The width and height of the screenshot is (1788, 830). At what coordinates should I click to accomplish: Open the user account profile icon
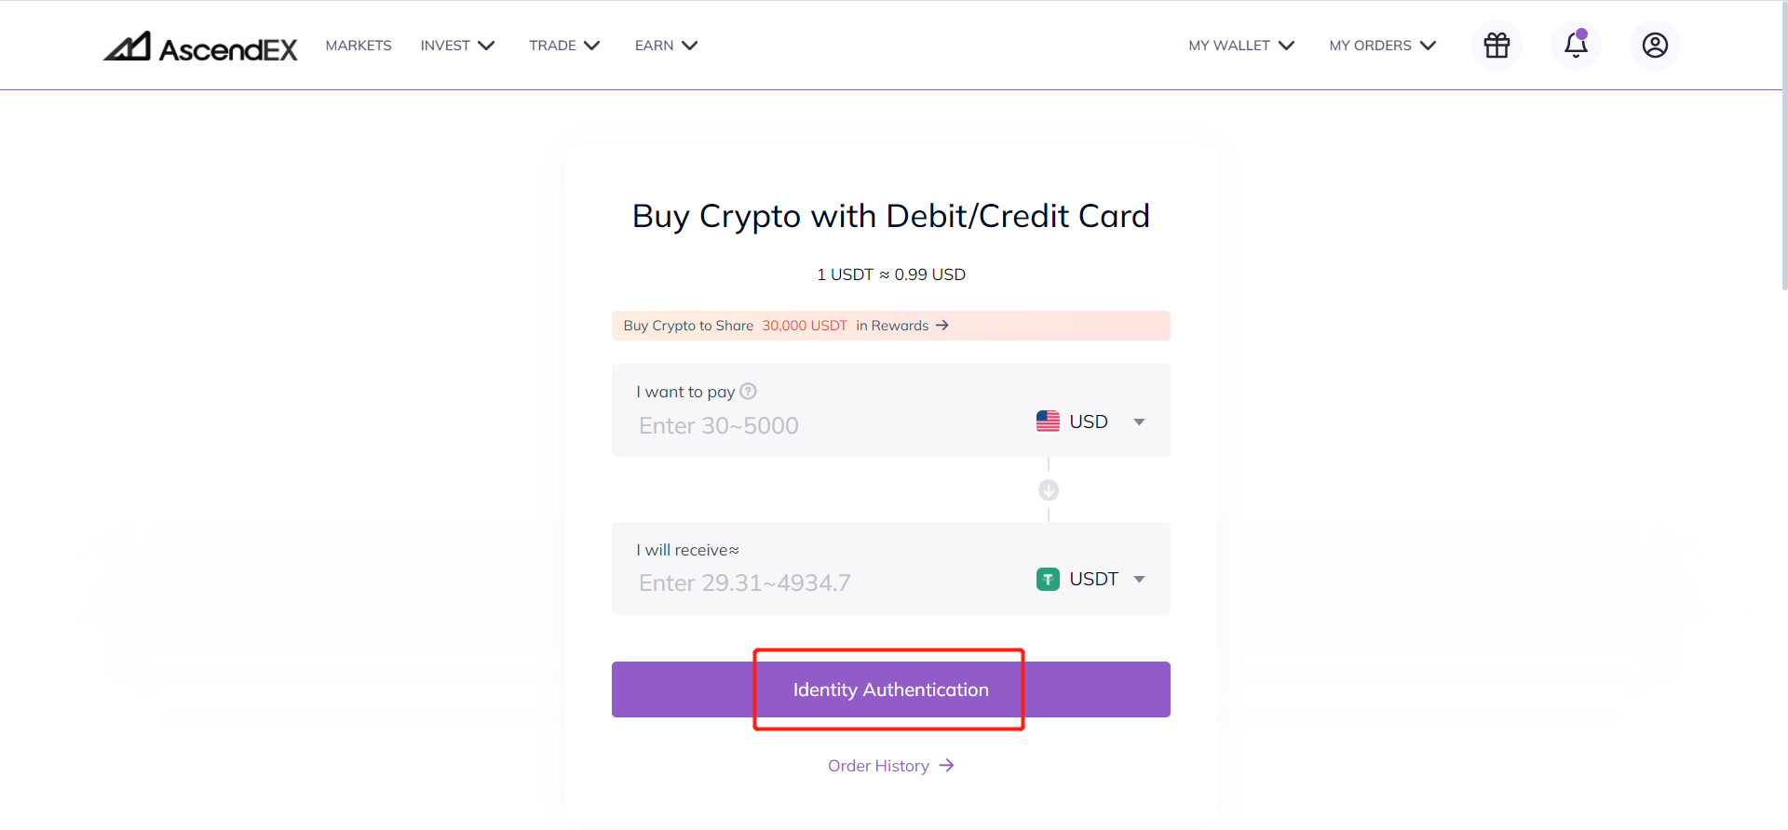tap(1655, 45)
